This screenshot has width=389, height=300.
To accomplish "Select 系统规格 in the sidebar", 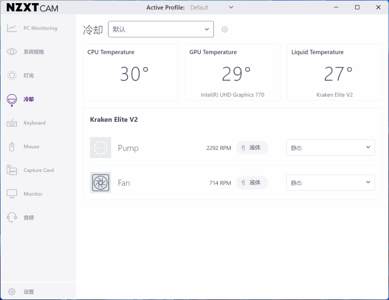I will click(34, 51).
